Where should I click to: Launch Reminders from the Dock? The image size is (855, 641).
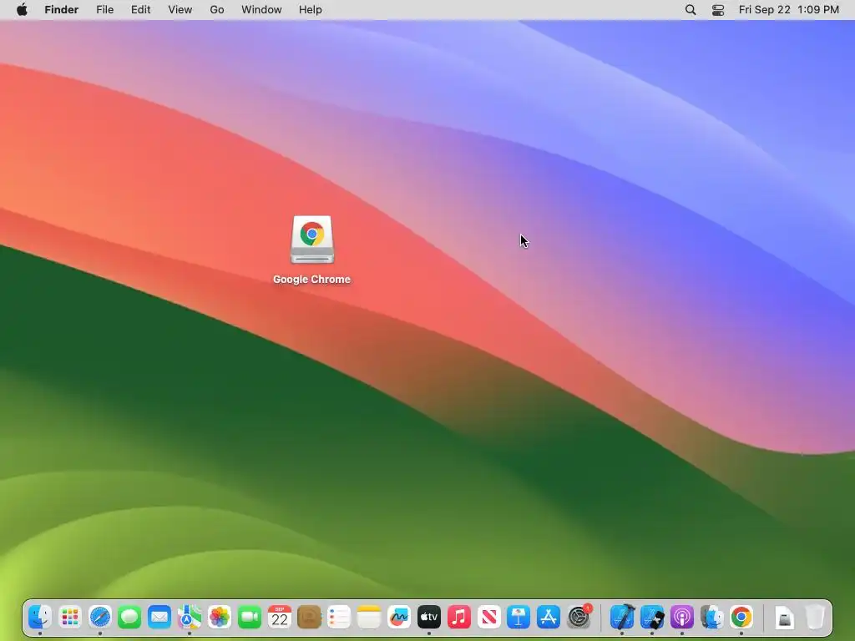[339, 617]
